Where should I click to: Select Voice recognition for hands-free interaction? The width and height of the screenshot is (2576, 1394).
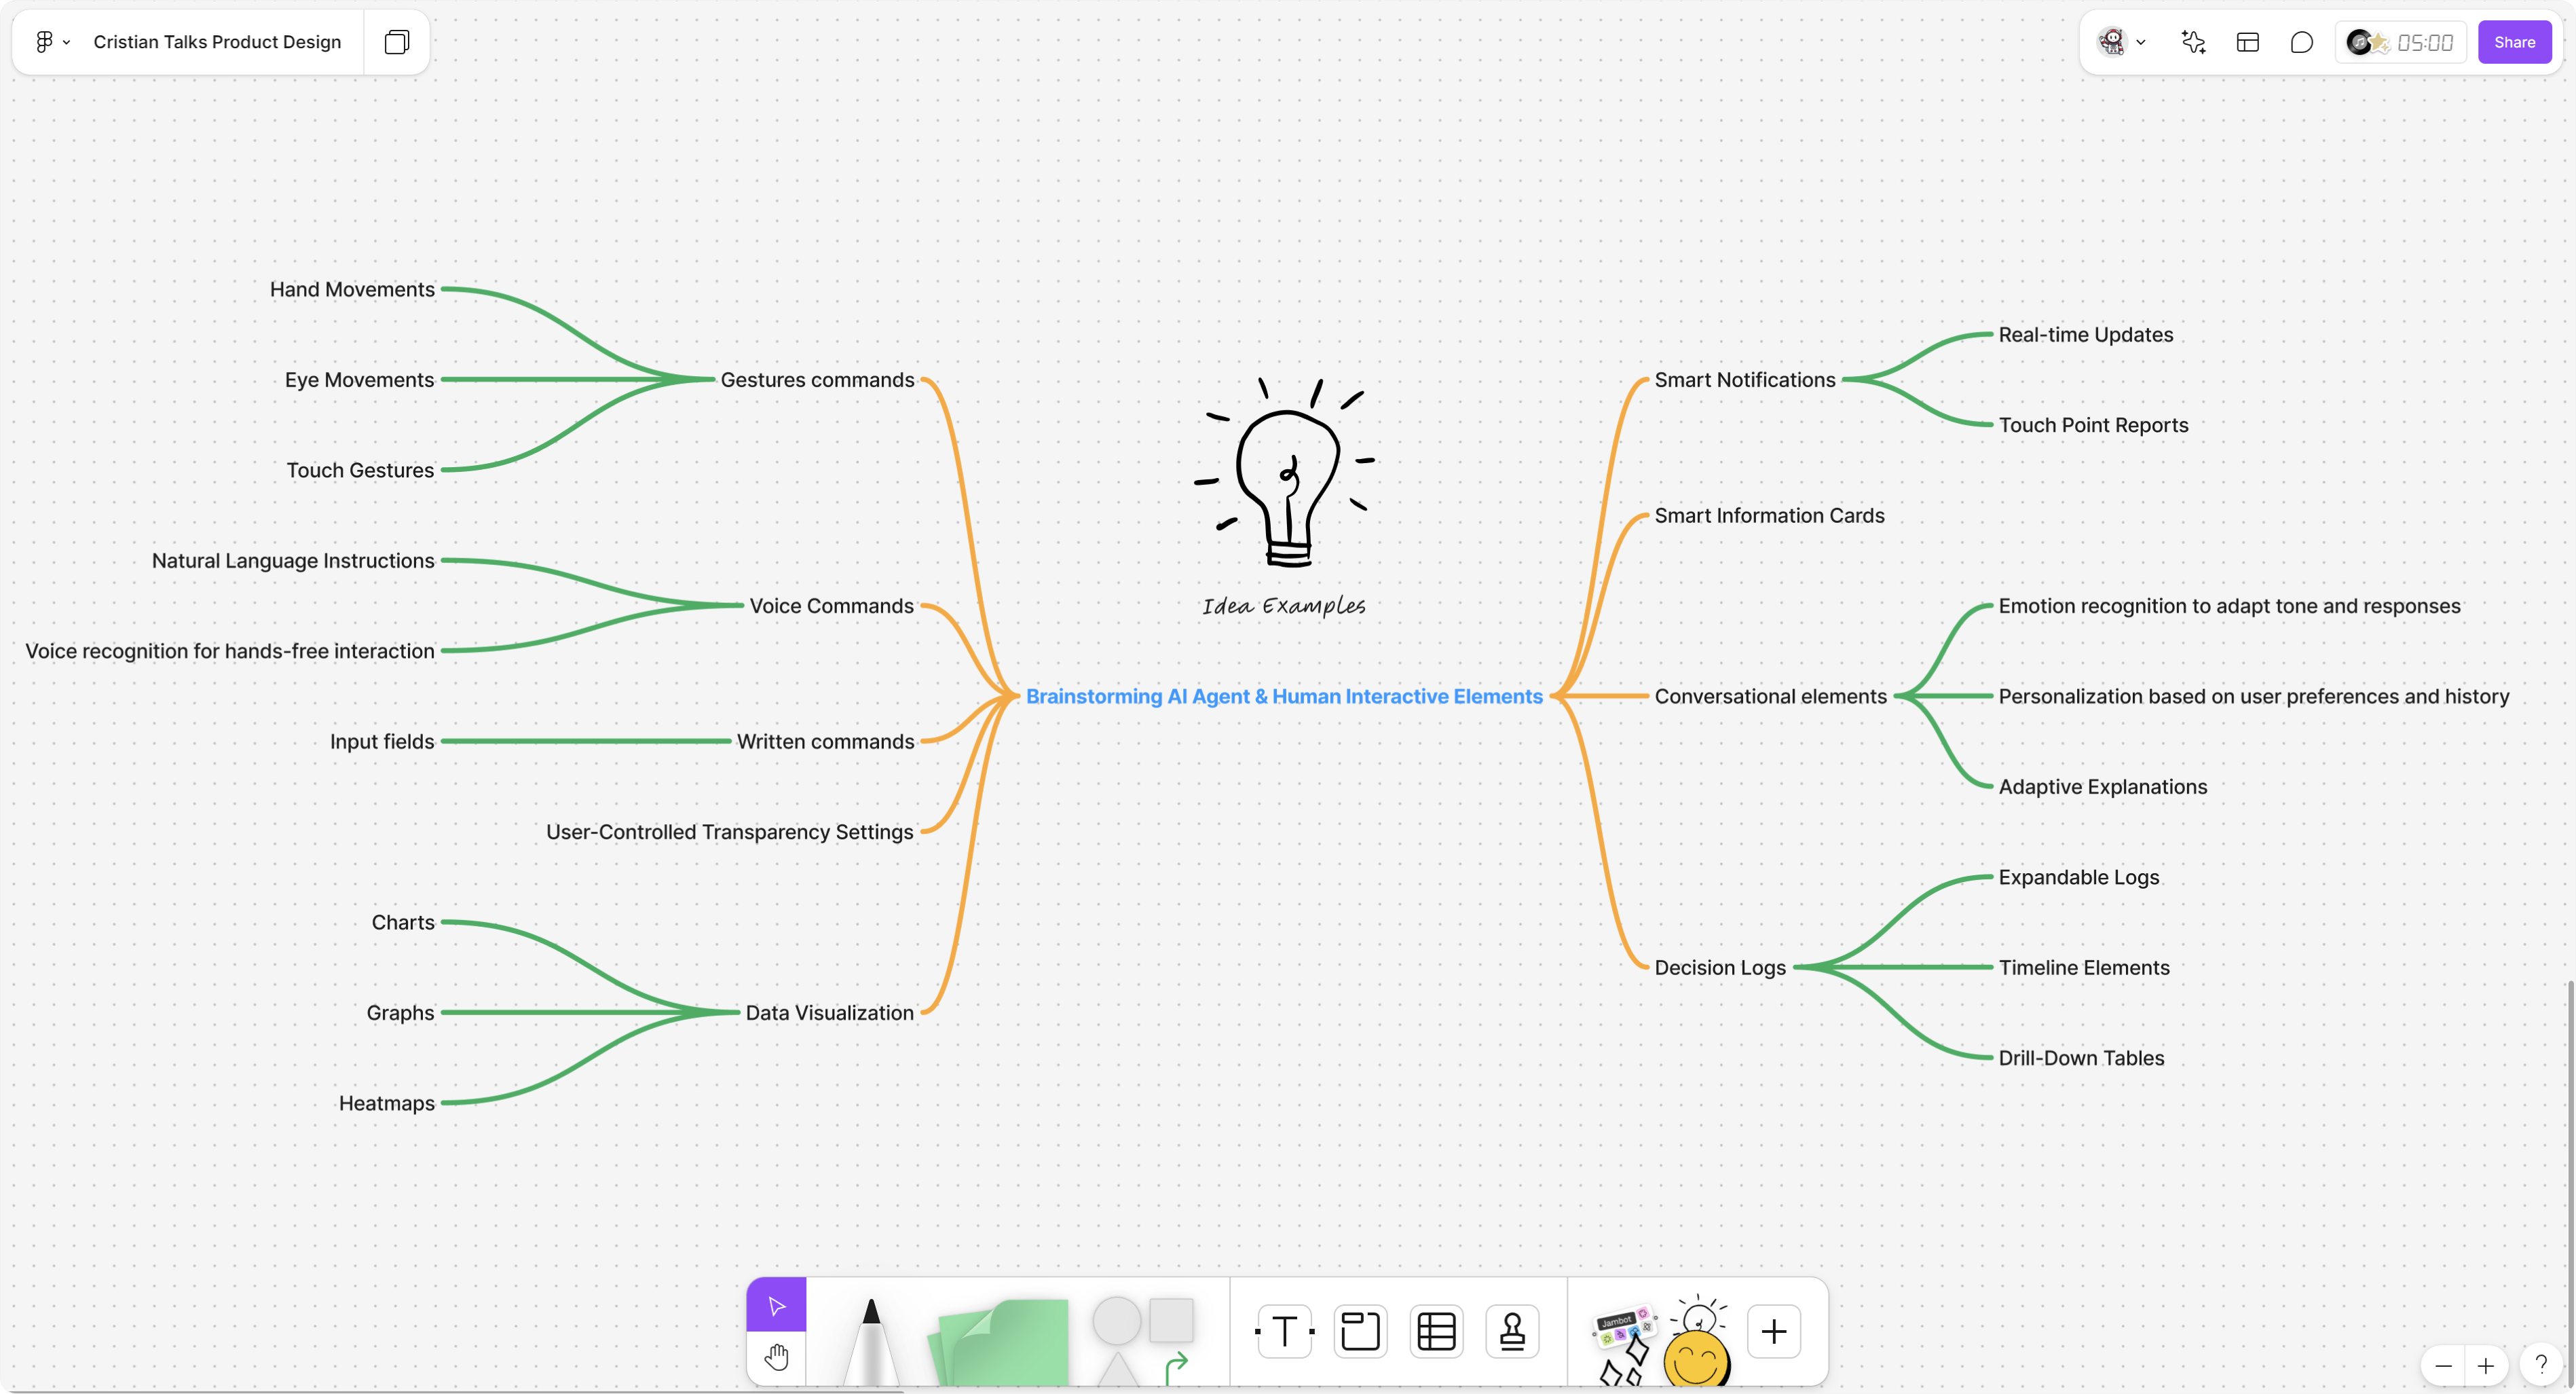coord(230,651)
